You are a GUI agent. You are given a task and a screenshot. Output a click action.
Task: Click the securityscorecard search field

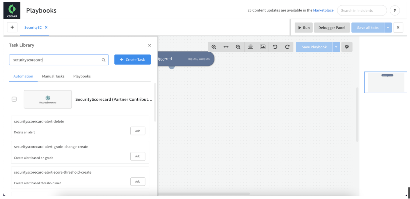[59, 60]
